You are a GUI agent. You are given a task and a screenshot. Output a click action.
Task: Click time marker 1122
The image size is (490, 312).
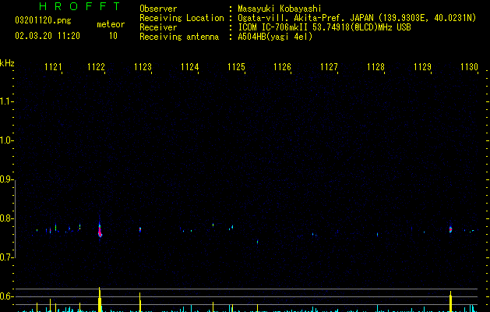tap(96, 67)
